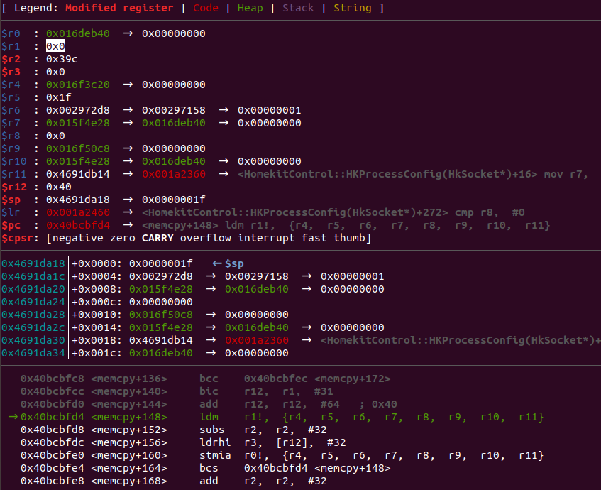Click the highlighted 0x0 value of $r1
The image size is (601, 490).
click(x=55, y=46)
